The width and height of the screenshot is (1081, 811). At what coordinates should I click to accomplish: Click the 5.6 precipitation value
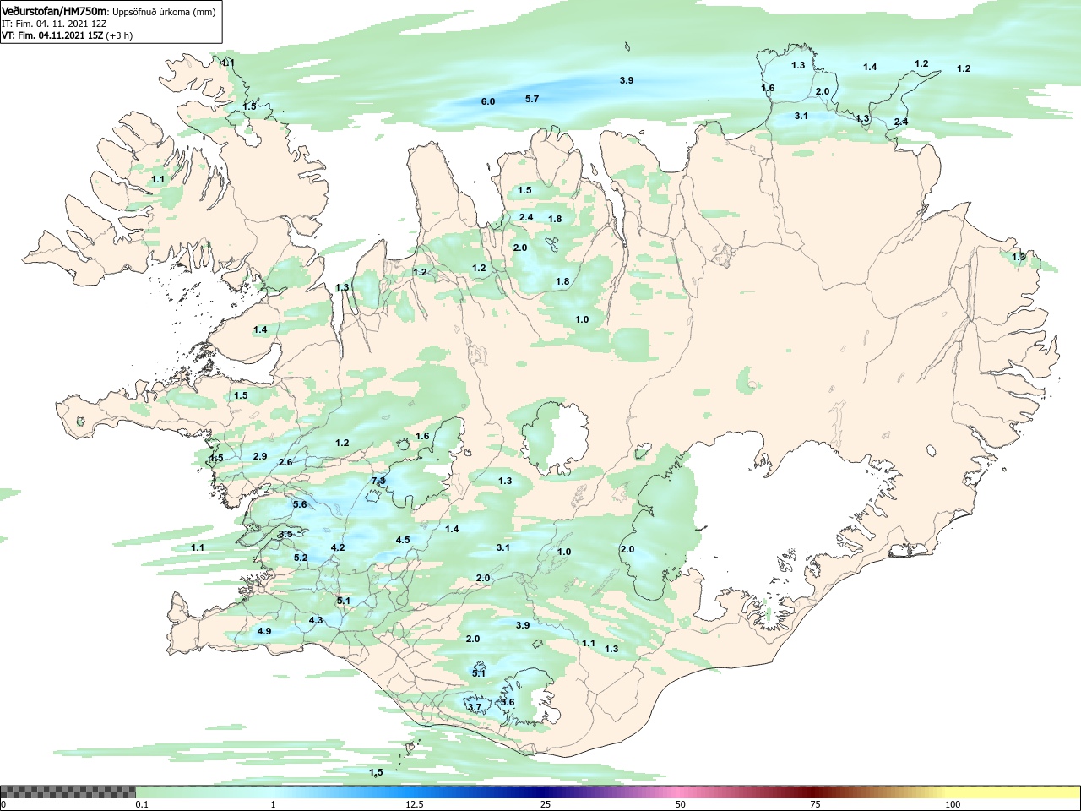[300, 504]
